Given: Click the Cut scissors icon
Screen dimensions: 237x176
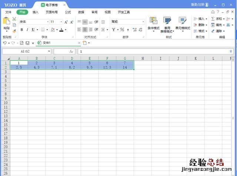Looking at the screenshot, I should [x=14, y=19].
